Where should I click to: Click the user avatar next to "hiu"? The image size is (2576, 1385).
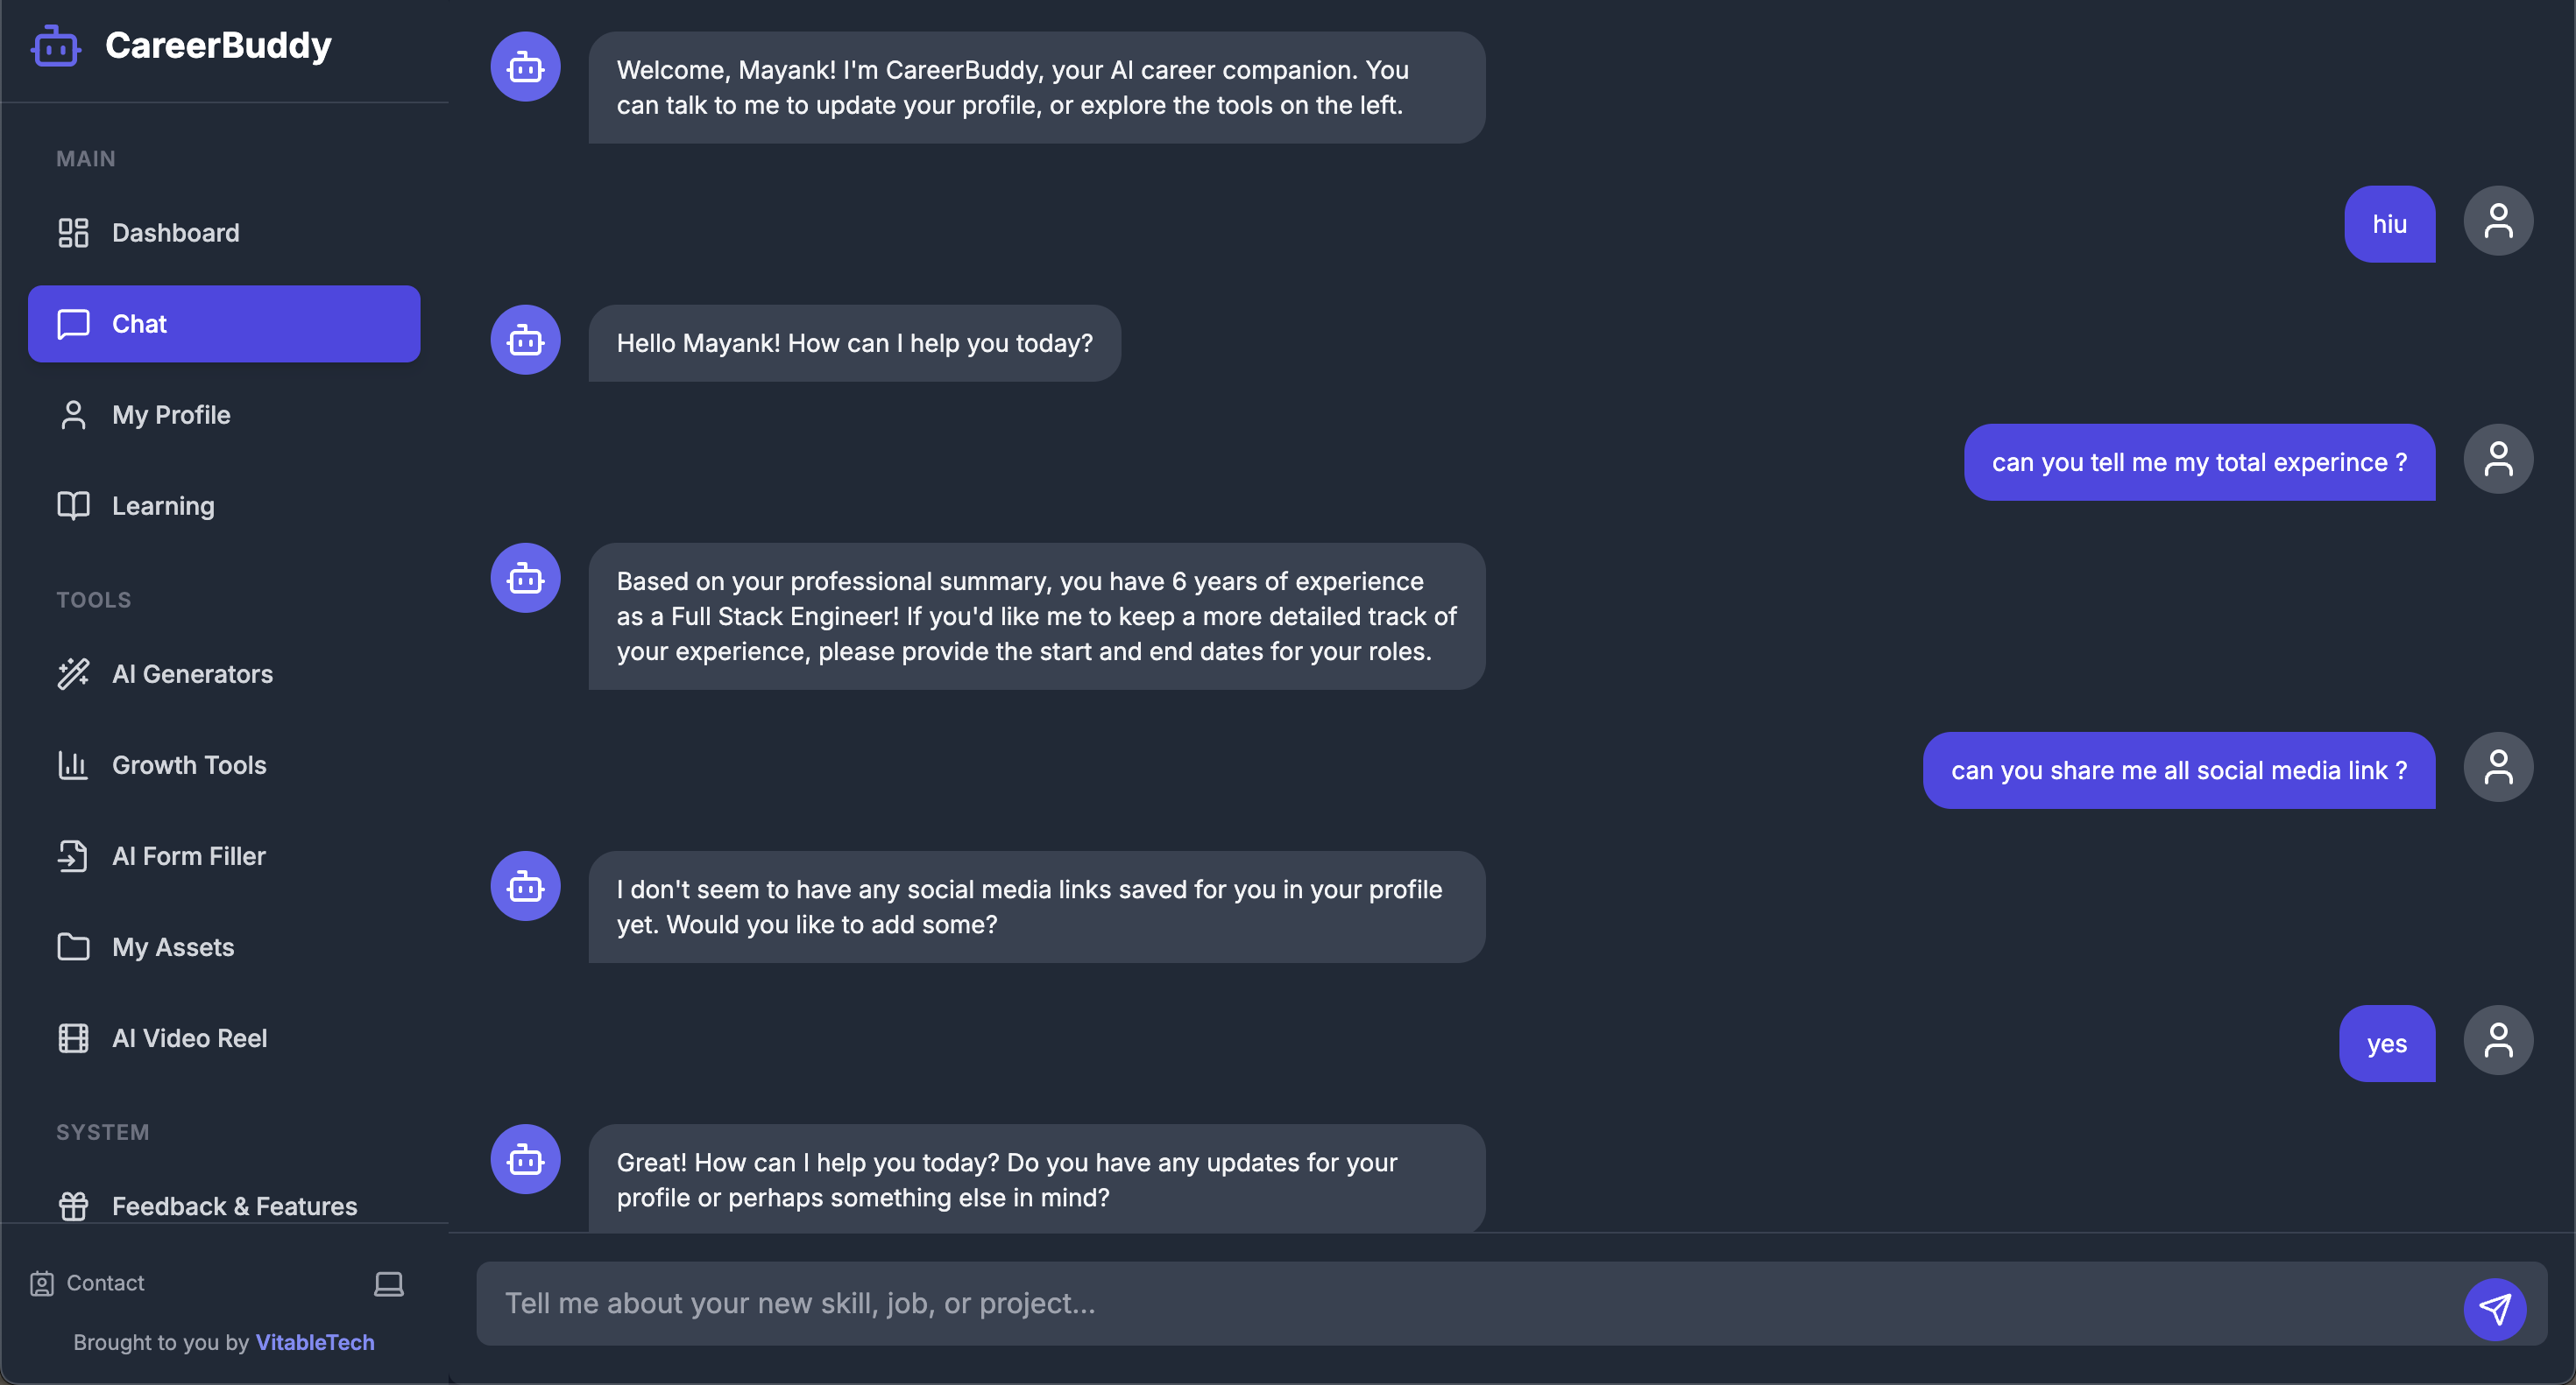(x=2497, y=221)
